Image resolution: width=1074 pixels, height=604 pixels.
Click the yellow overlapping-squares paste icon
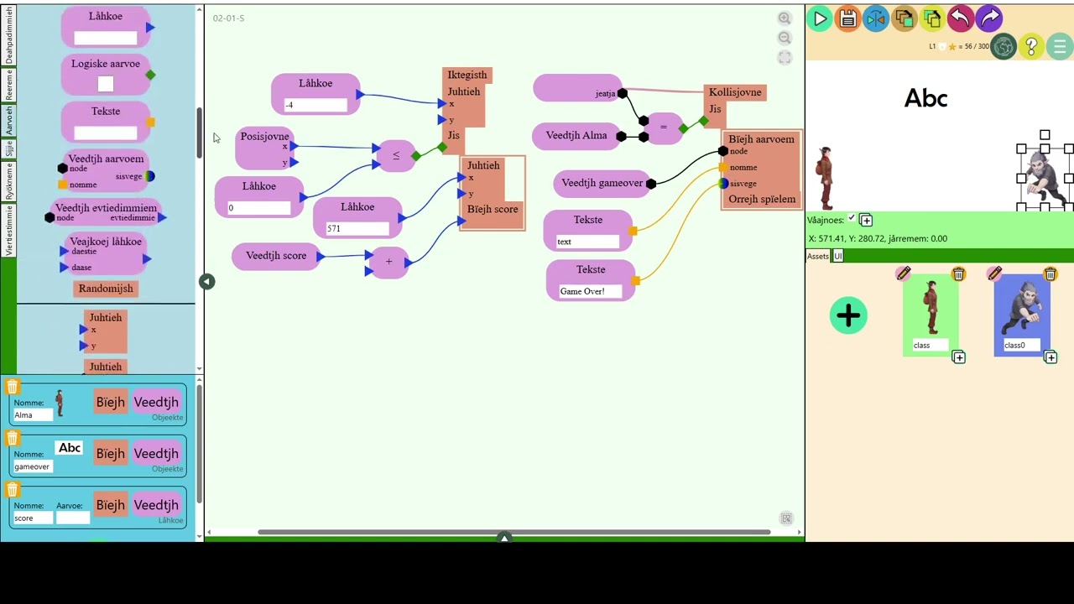(932, 18)
